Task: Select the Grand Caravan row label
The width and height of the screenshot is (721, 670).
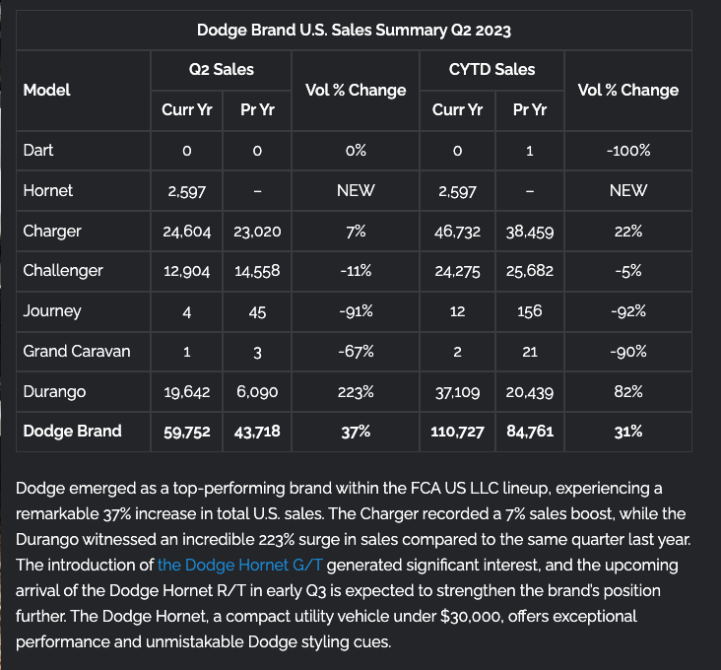Action: [77, 351]
